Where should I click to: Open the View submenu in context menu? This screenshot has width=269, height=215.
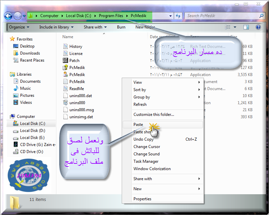click(163, 82)
